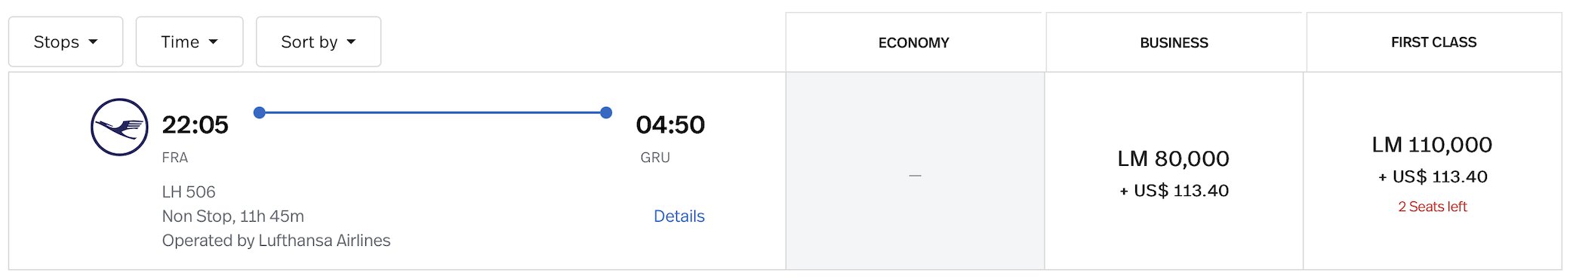The image size is (1570, 279).
Task: Click the GRU airport code
Action: (655, 158)
